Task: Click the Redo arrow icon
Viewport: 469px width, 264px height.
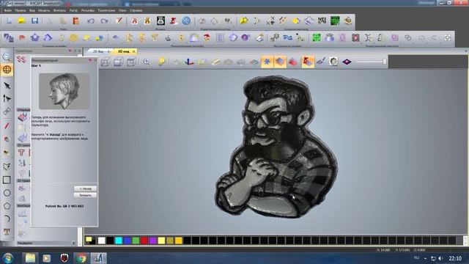Action: click(x=104, y=21)
